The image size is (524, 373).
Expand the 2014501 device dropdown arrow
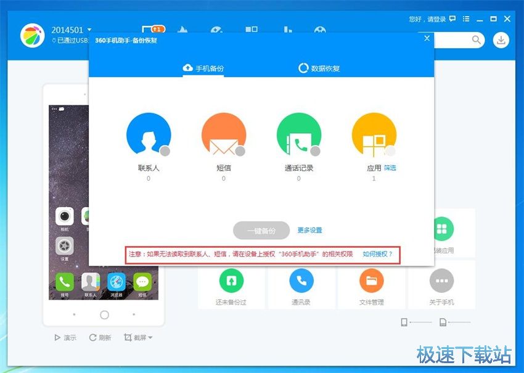89,30
